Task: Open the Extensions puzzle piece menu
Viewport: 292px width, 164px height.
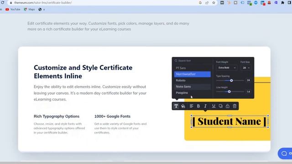Action: click(x=283, y=3)
